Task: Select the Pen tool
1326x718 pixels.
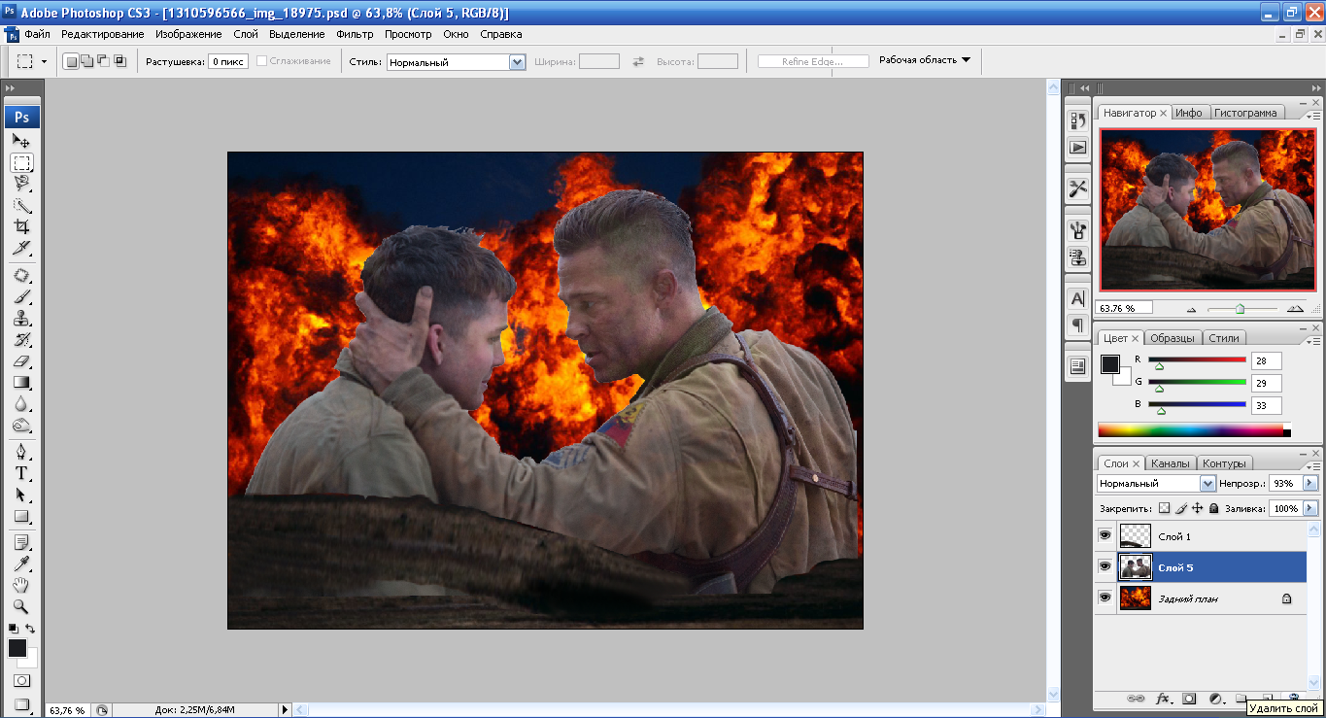Action: click(21, 453)
